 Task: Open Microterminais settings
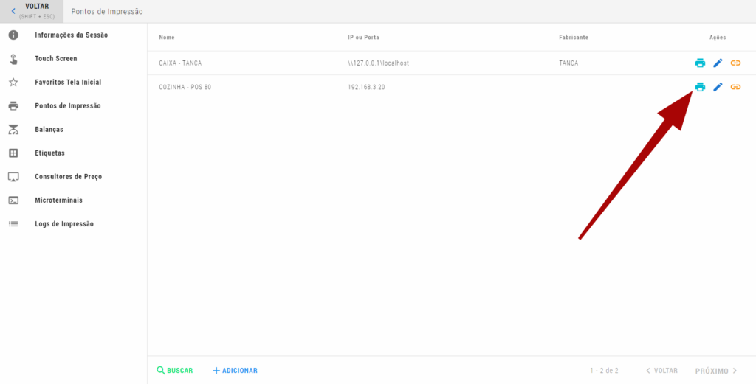pos(58,200)
